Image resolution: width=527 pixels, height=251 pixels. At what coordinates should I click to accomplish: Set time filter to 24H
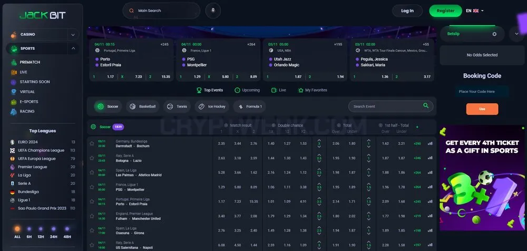coord(53,232)
